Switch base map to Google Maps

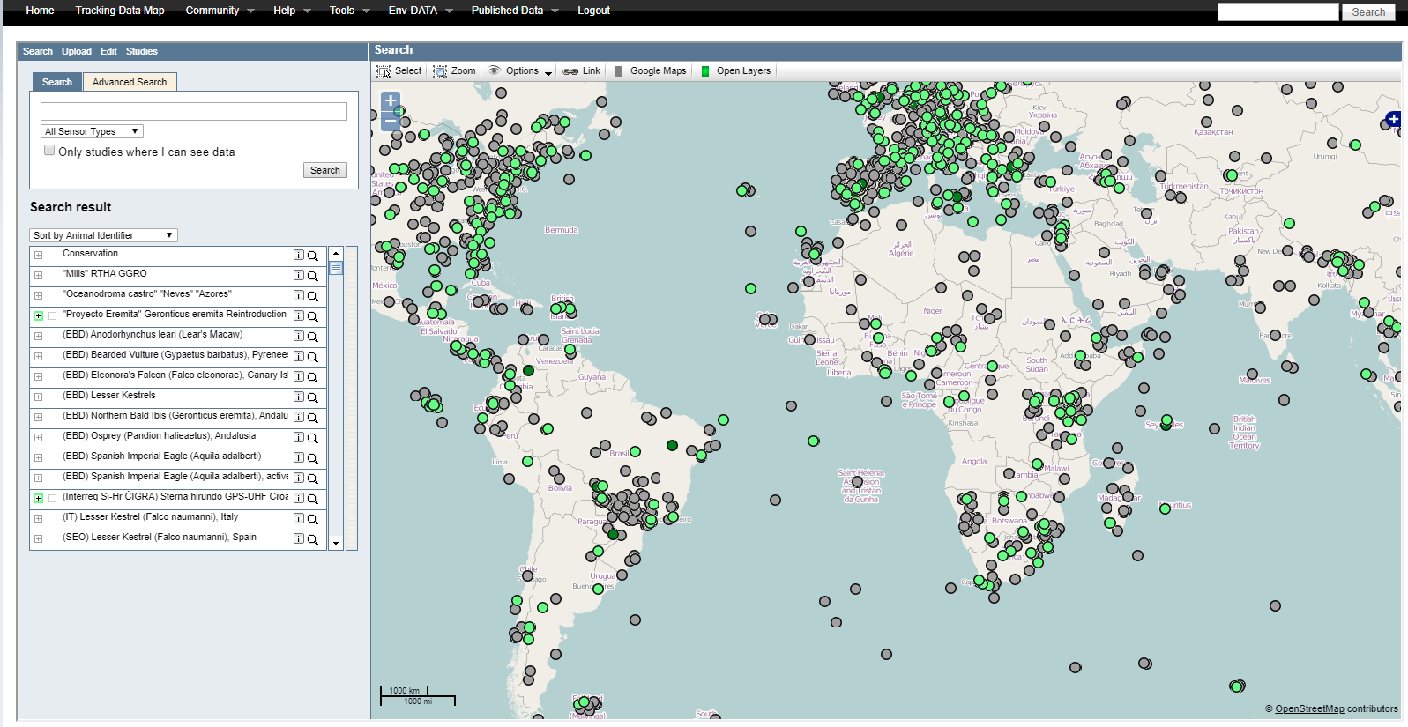coord(651,70)
